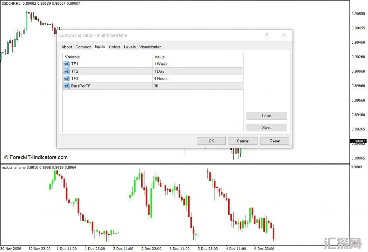
Task: Click the '3 Dec 11:00' time axis label
Action: click(180, 248)
